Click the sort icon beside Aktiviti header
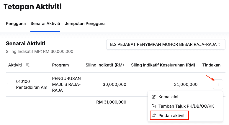This screenshot has height=125, width=229. coord(28,65)
